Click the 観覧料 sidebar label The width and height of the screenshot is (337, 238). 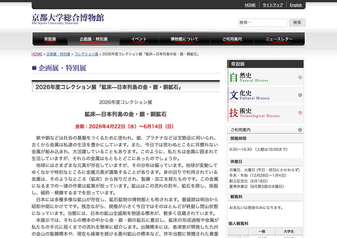tap(236, 197)
